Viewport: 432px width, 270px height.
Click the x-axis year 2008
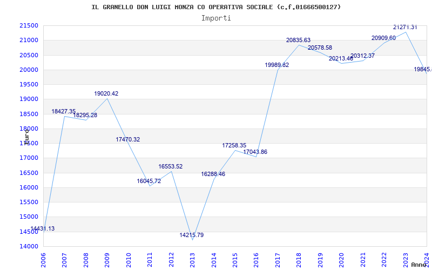(x=86, y=260)
